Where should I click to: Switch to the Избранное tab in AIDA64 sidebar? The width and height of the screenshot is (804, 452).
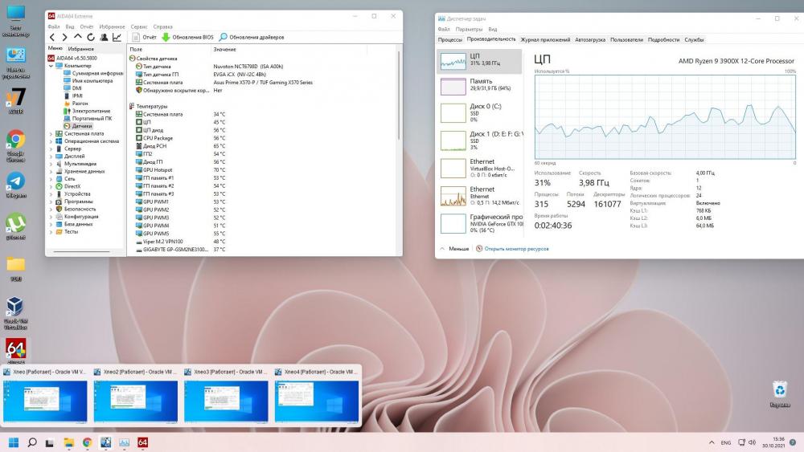(81, 49)
